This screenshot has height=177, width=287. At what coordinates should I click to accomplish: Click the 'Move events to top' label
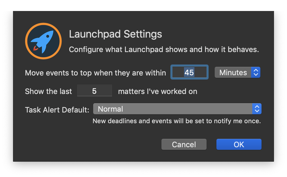(95, 73)
